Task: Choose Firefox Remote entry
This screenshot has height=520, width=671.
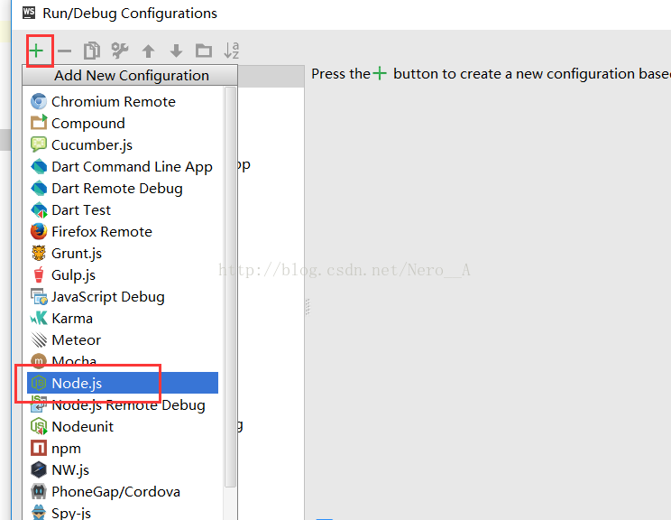Action: click(124, 231)
